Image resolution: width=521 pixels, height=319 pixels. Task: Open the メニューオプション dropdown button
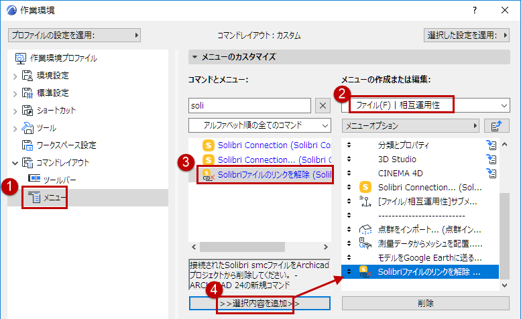410,126
